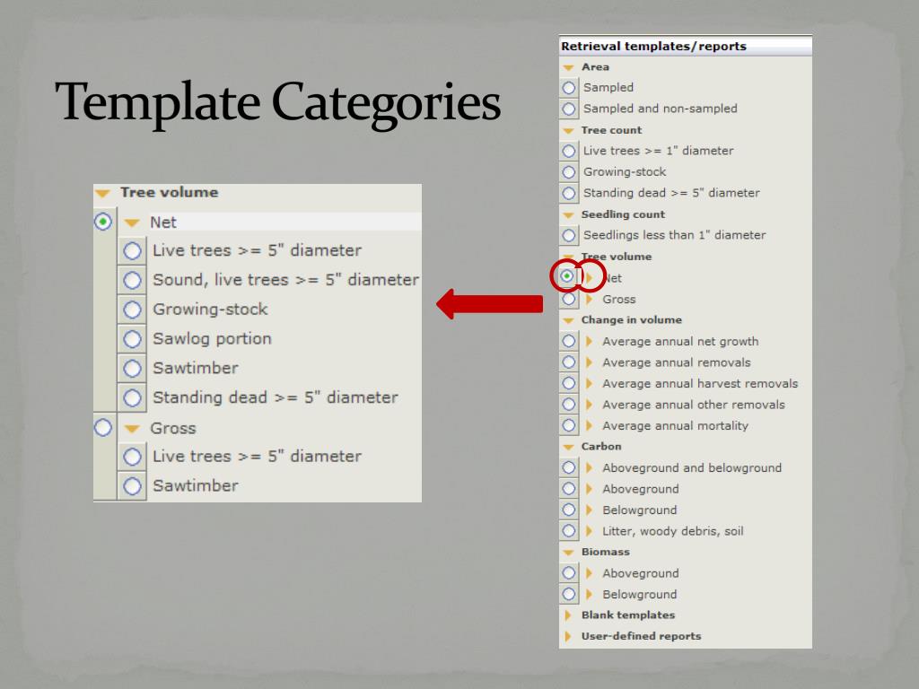Select 'Average annual harvest removals' radio button
Screen dimensions: 919x689
tap(568, 383)
